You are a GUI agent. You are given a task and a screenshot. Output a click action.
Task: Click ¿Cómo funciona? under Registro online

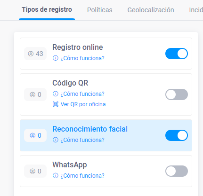[x=82, y=58]
